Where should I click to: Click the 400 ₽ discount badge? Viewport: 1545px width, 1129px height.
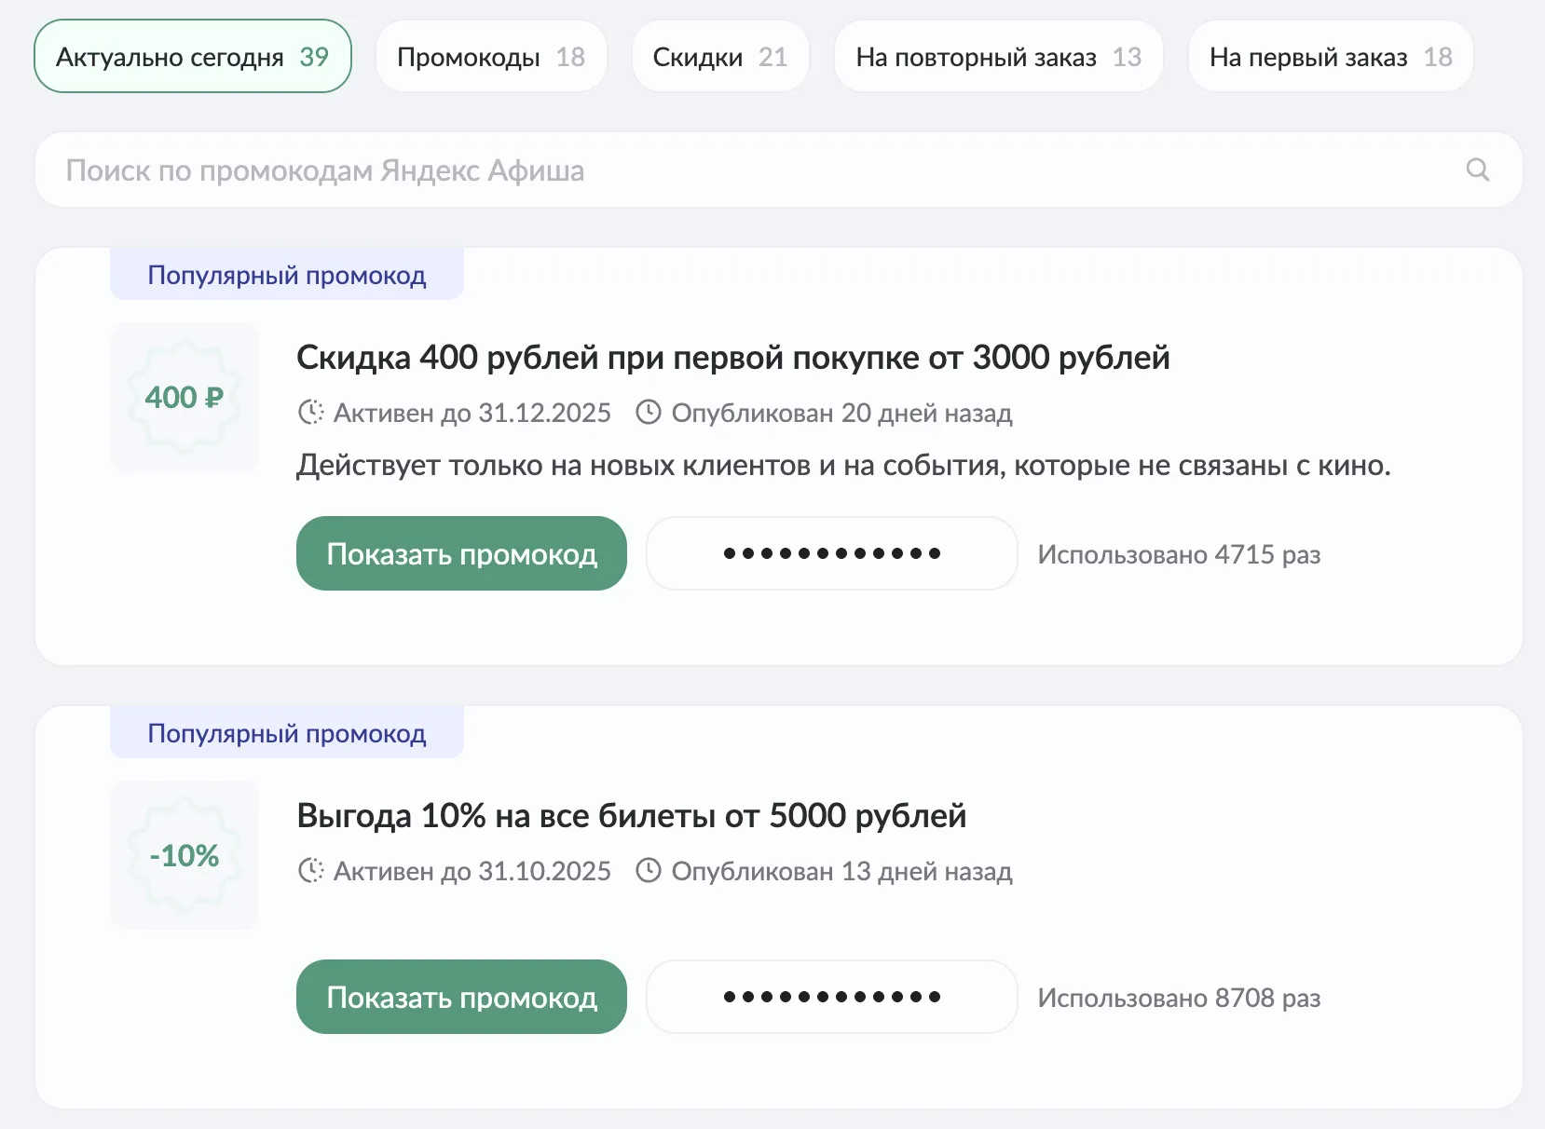click(x=185, y=397)
